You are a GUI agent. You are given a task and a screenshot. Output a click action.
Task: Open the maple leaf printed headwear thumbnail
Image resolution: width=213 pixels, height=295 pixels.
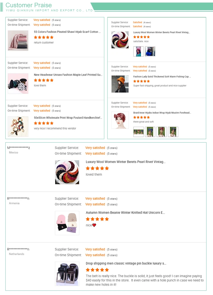18,84
